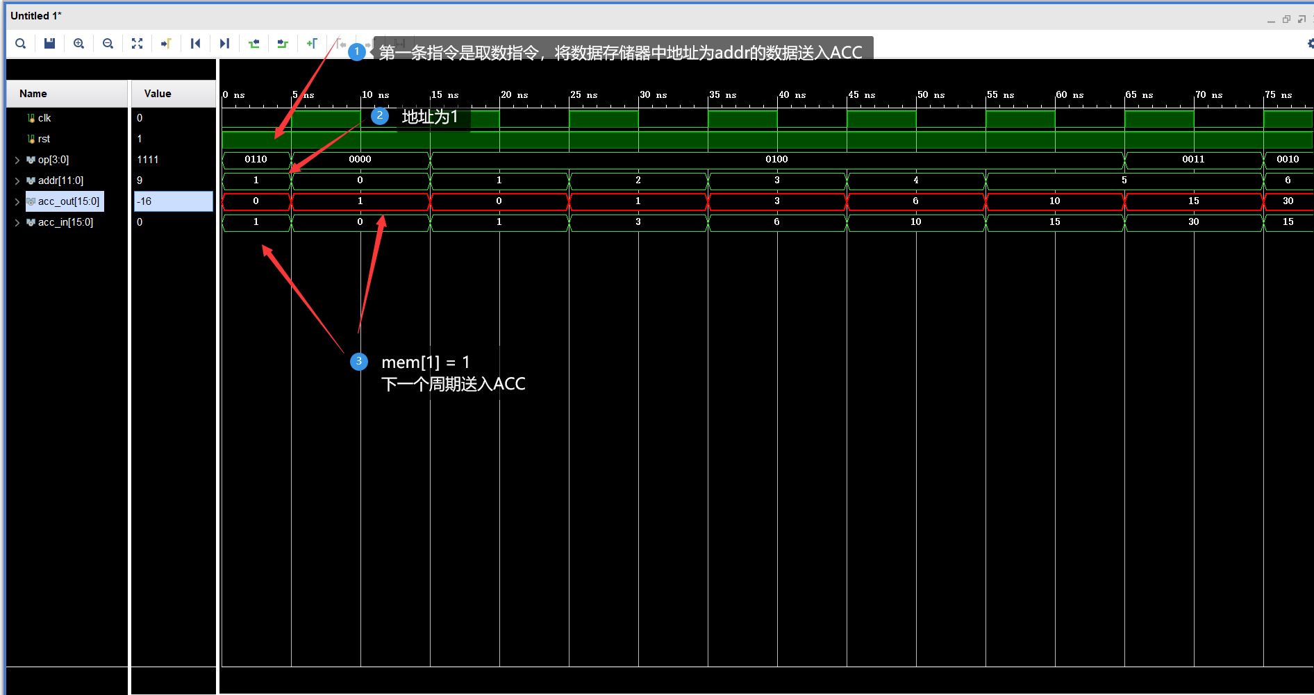Click the 20 ns ruler mark

pos(515,95)
